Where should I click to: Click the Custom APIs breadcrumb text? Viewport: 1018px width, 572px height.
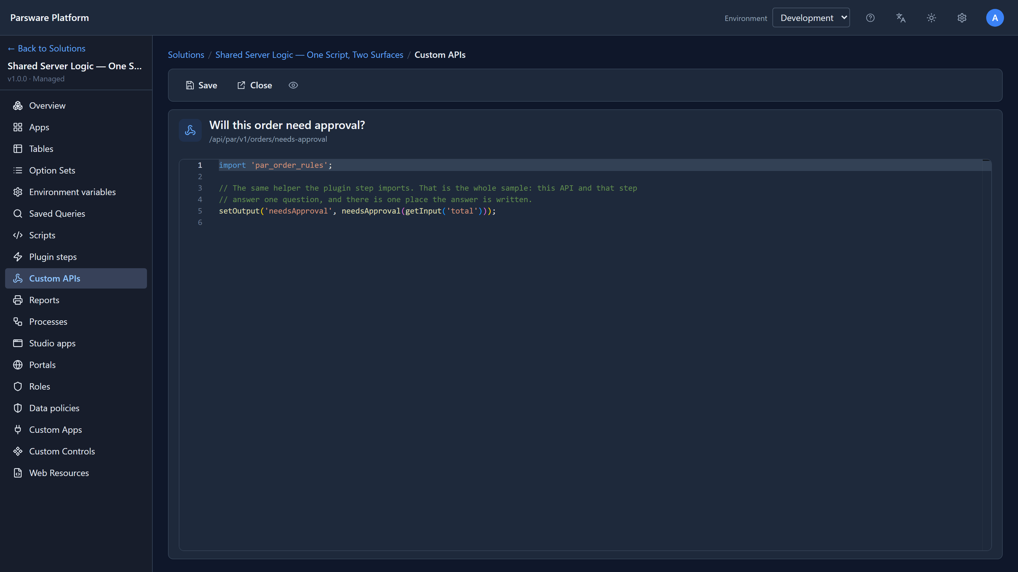click(440, 55)
